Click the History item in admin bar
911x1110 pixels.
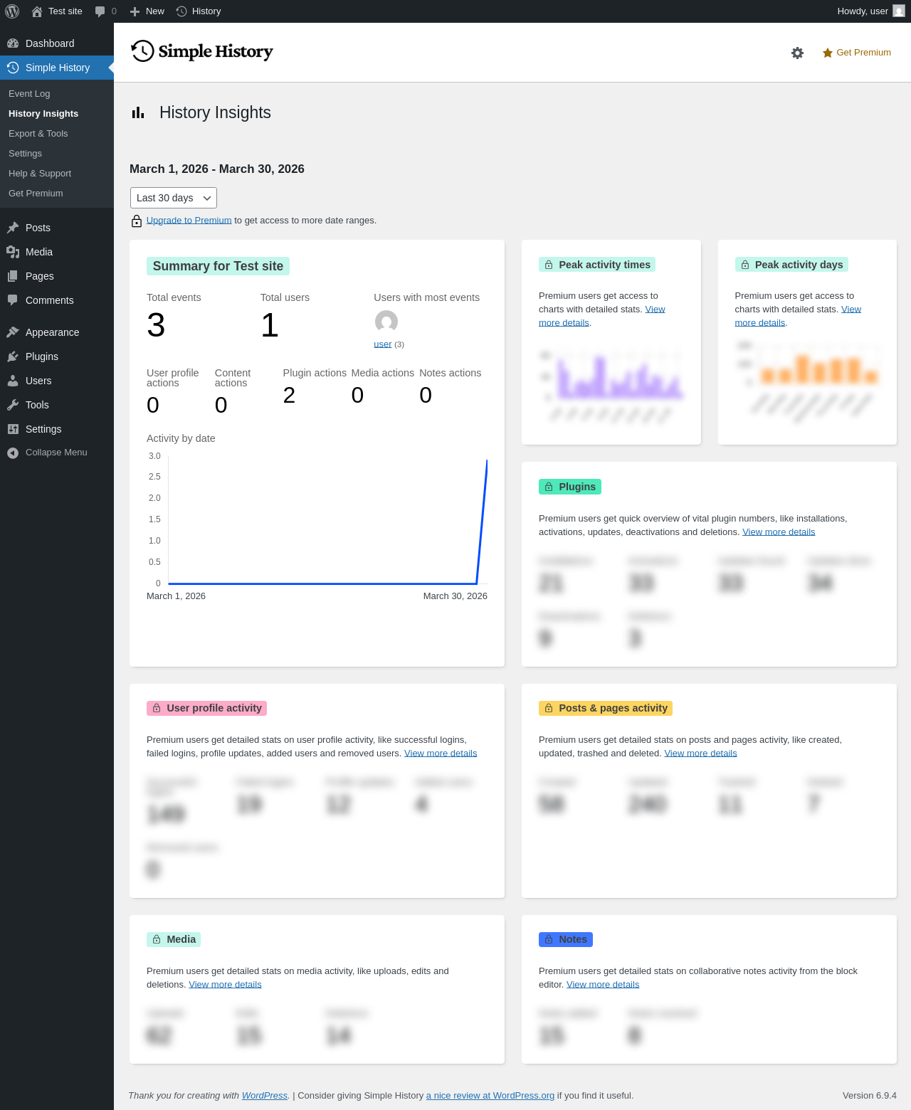coord(198,11)
